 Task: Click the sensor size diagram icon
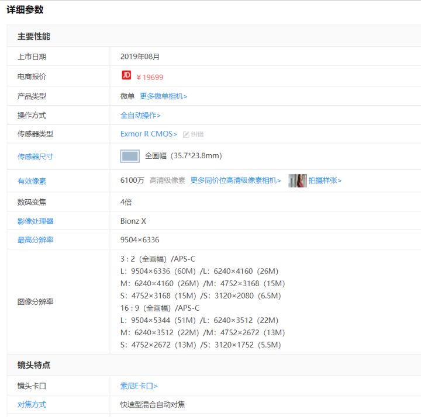(x=130, y=156)
